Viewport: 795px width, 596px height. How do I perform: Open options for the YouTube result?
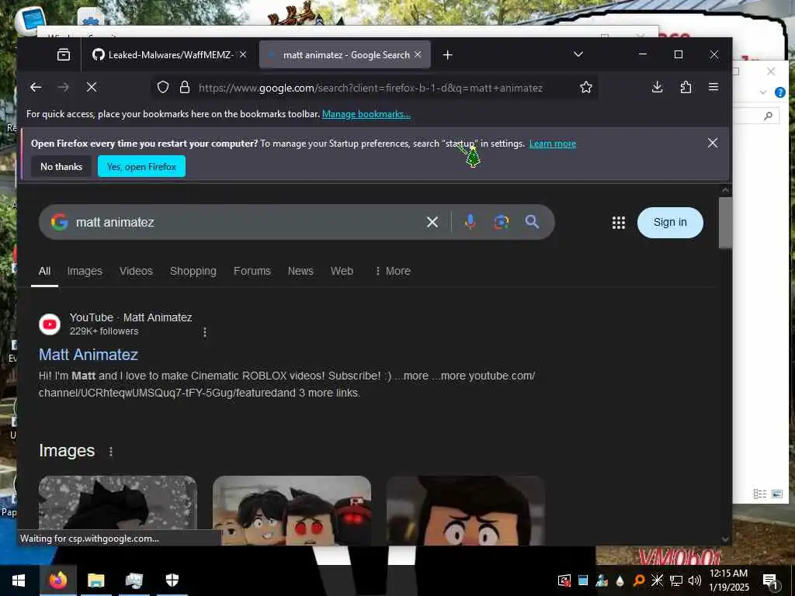click(205, 332)
